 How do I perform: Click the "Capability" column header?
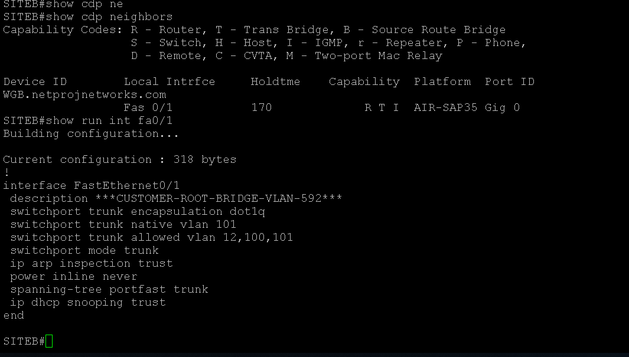(364, 81)
